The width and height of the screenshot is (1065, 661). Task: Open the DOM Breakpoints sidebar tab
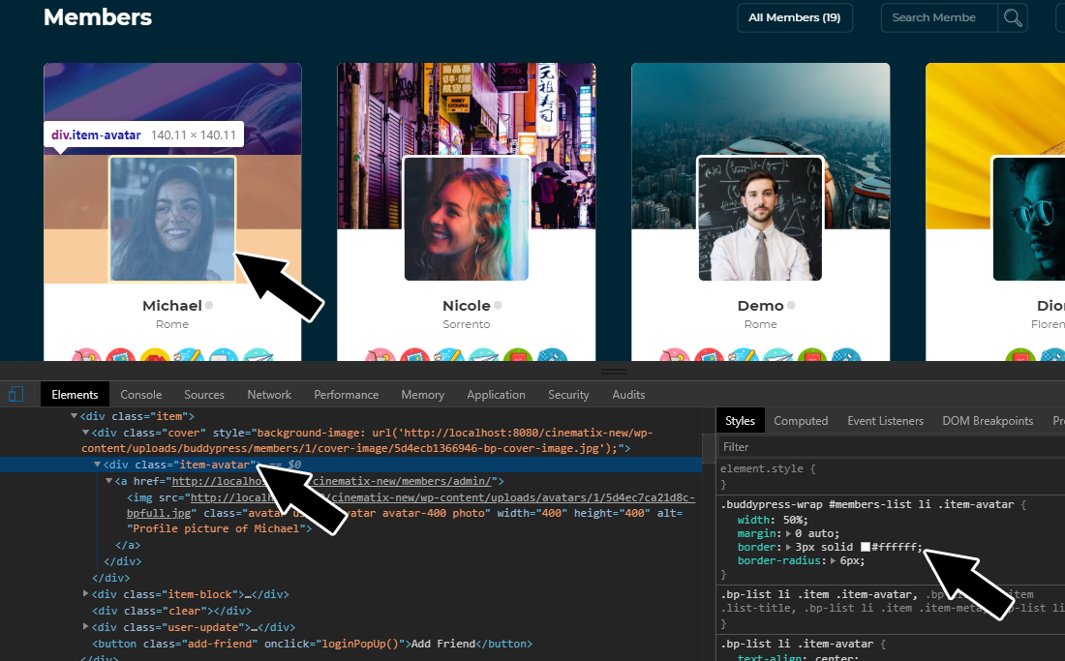coord(988,421)
